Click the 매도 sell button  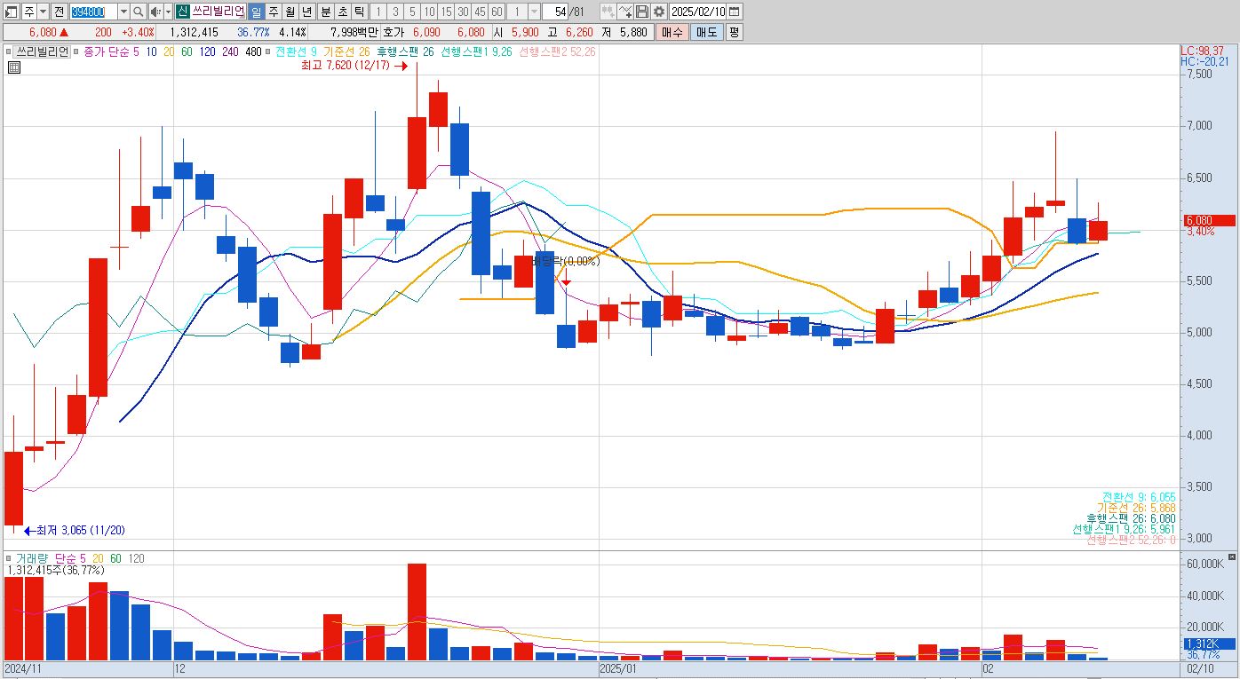[706, 32]
